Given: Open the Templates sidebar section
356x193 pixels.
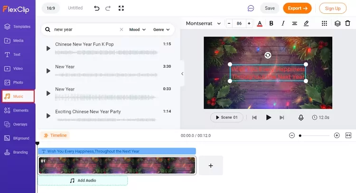Looking at the screenshot, I should coord(18,27).
